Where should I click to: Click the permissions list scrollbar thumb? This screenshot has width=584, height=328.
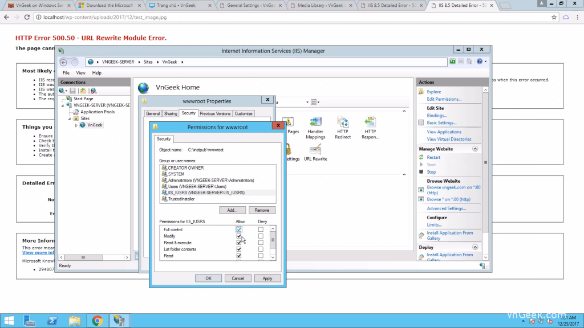[273, 240]
